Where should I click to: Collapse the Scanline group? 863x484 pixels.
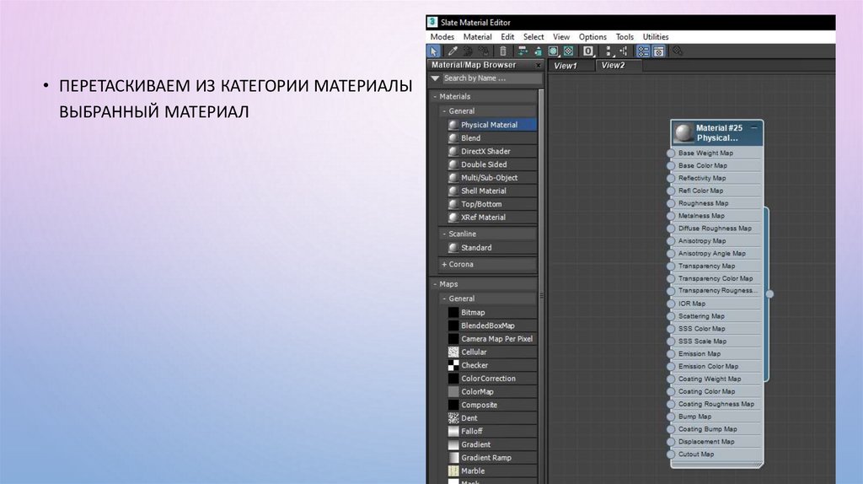[444, 234]
